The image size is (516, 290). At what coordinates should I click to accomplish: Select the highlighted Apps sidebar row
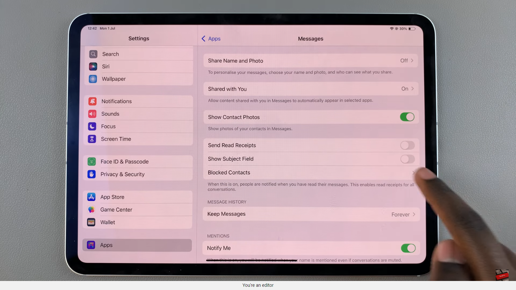pos(137,245)
